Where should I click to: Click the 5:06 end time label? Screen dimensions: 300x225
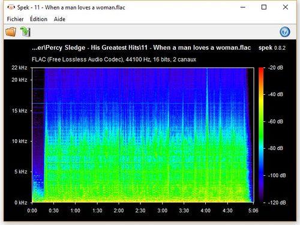253,211
